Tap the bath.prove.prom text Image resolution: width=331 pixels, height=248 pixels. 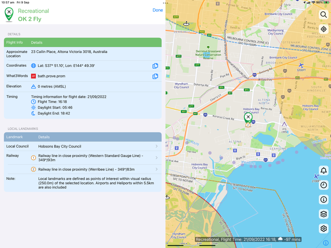tap(52, 76)
